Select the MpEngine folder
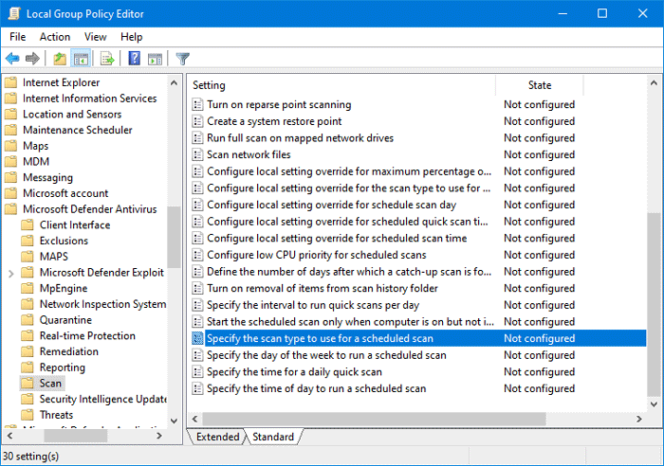 [64, 288]
